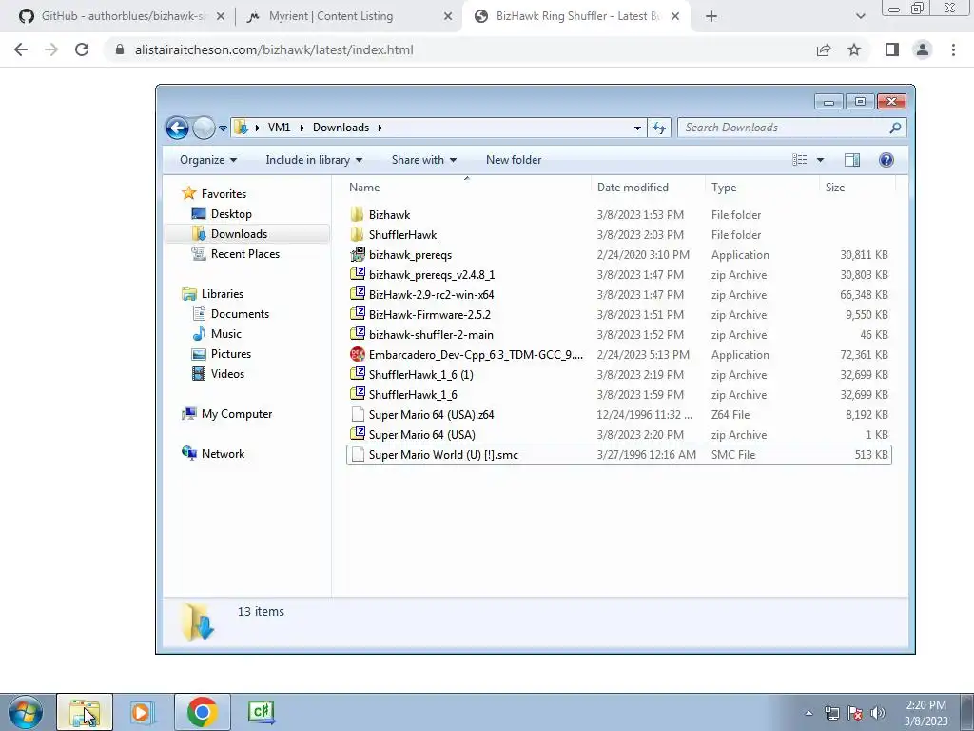Expand the arrow after Downloads in breadcrumb

380,128
